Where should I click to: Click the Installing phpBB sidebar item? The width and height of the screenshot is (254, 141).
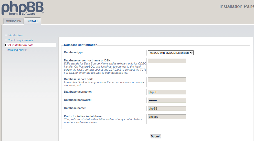coord(17,50)
